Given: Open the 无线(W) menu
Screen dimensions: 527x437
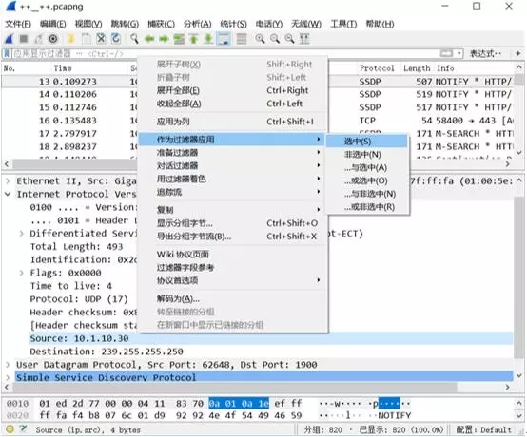Looking at the screenshot, I should 306,24.
